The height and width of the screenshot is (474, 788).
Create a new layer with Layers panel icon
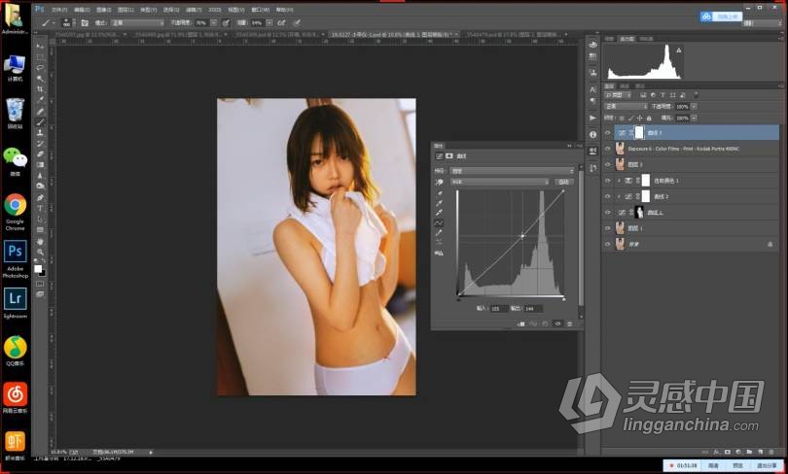point(761,452)
